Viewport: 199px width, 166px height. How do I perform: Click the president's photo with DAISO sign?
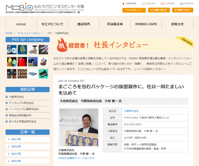[79, 127]
